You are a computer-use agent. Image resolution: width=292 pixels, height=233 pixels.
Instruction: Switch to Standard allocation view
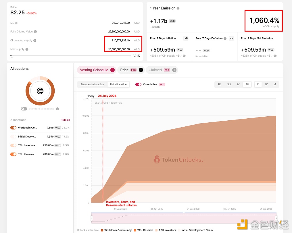pos(92,84)
